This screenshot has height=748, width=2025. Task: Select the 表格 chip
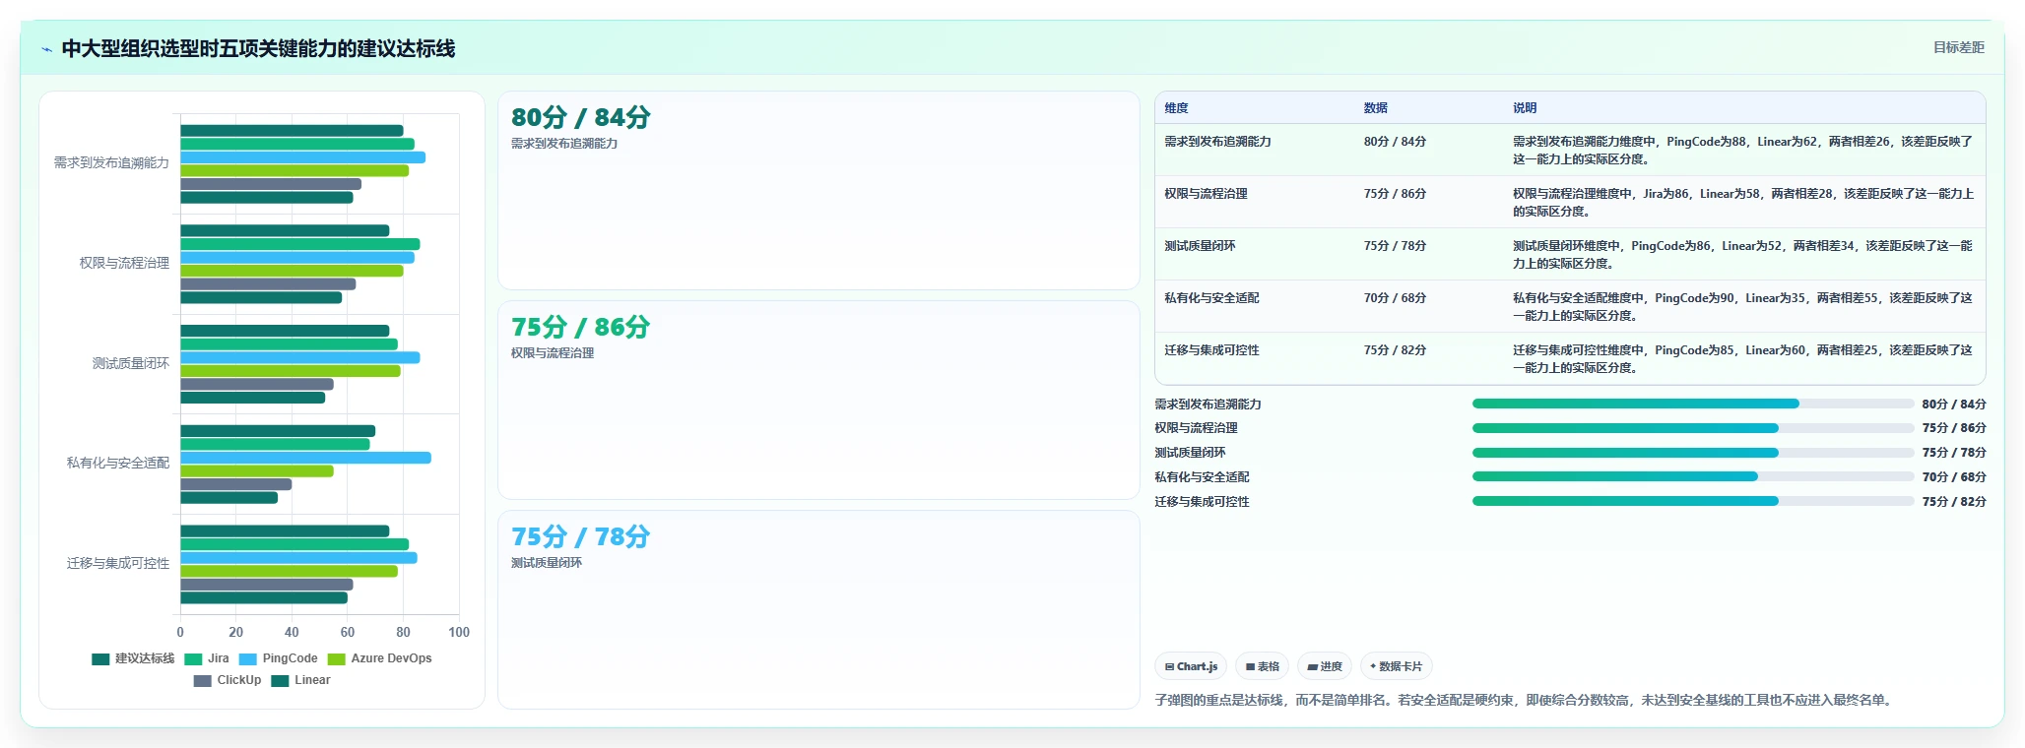1262,666
